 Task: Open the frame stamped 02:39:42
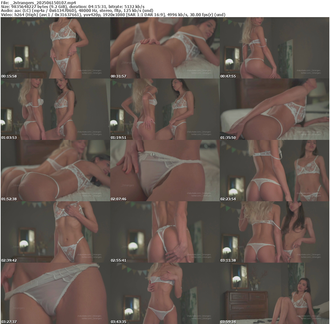pyautogui.click(x=55, y=232)
